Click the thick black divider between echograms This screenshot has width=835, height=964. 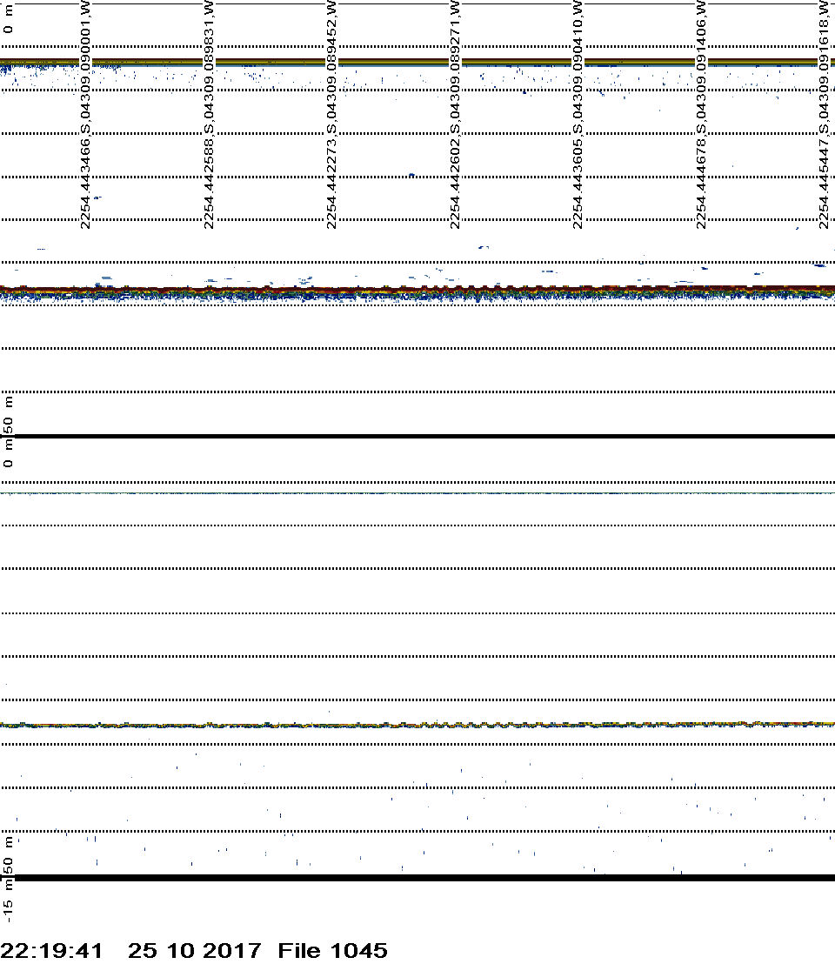click(x=417, y=436)
